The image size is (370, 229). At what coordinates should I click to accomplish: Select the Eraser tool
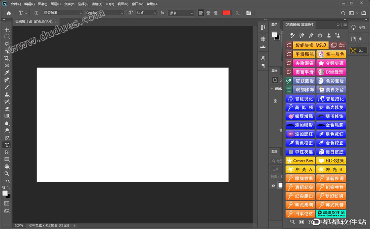(x=7, y=109)
